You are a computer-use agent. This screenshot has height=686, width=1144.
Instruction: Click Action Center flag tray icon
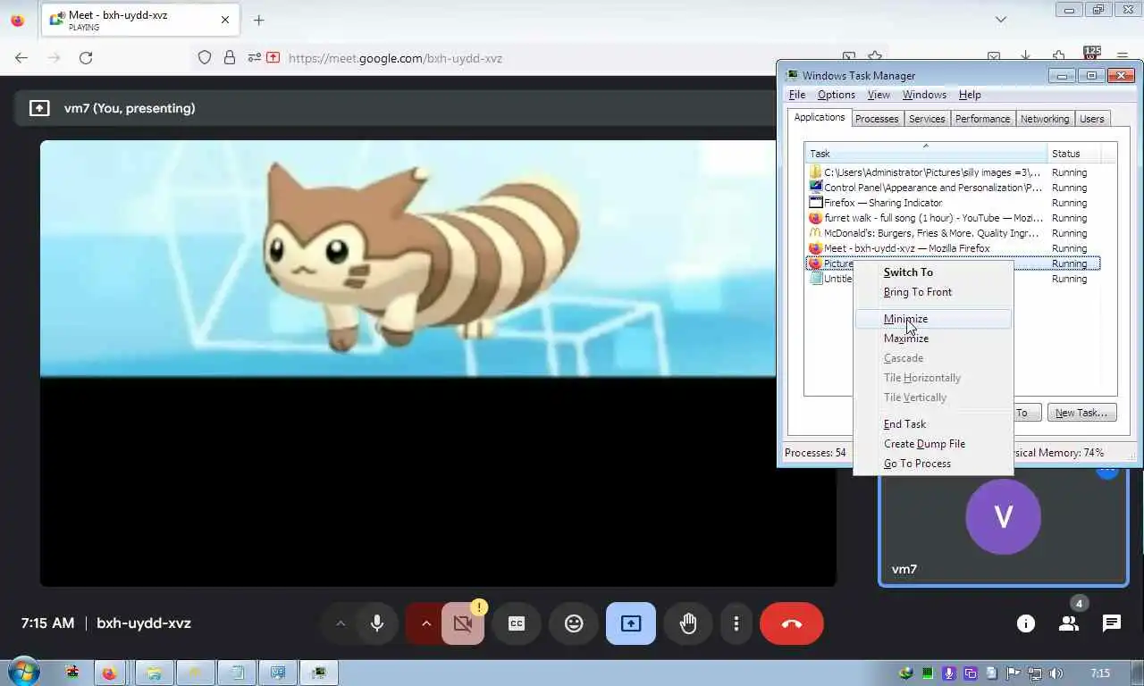[x=1014, y=673]
